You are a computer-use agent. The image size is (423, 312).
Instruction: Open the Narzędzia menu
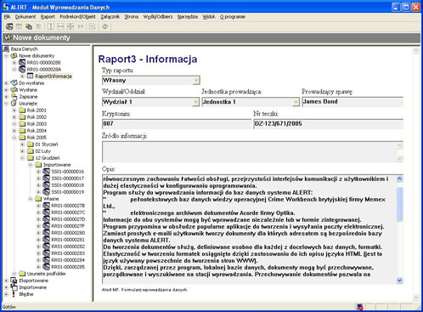(188, 17)
